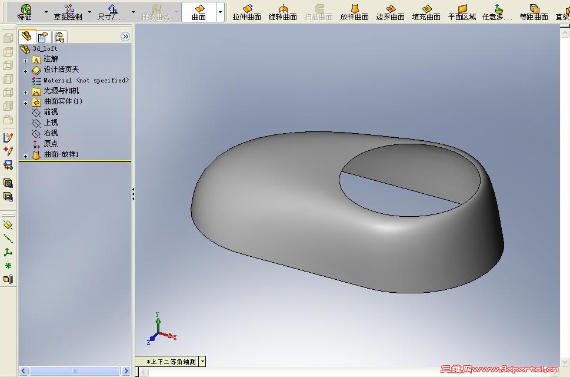
Task: Open dropdown arrow next to 草图绘制
Action: click(x=90, y=12)
